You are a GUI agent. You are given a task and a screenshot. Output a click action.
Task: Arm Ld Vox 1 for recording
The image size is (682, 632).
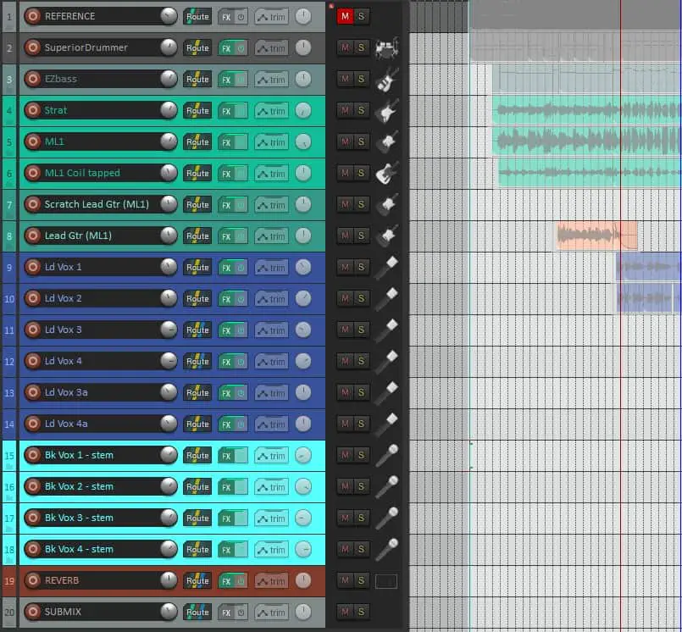click(33, 267)
